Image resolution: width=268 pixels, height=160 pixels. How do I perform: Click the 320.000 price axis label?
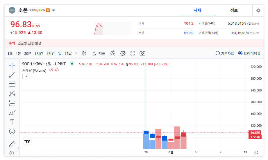pos(256,67)
